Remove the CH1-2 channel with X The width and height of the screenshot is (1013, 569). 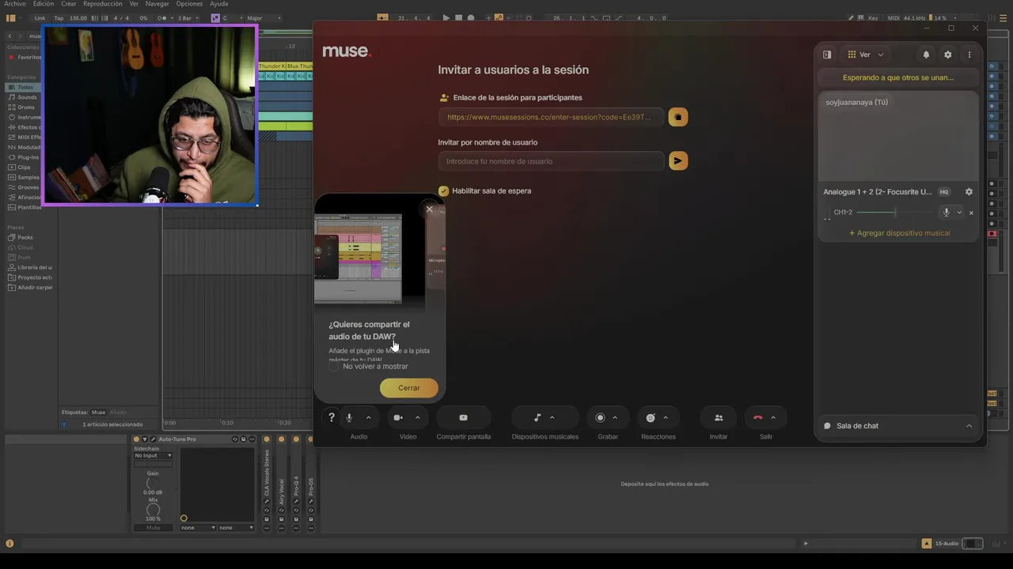pos(971,213)
